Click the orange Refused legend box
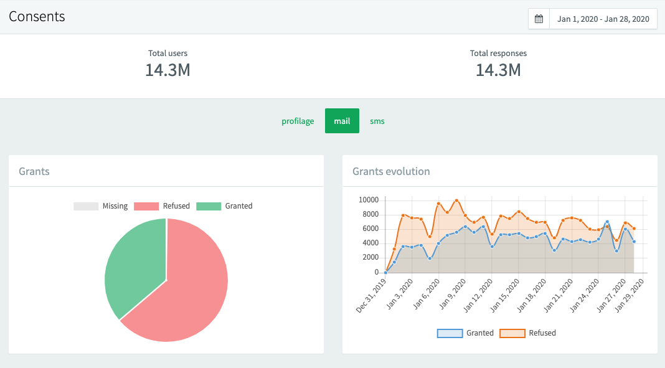Screen dimensions: 665x368 point(512,333)
